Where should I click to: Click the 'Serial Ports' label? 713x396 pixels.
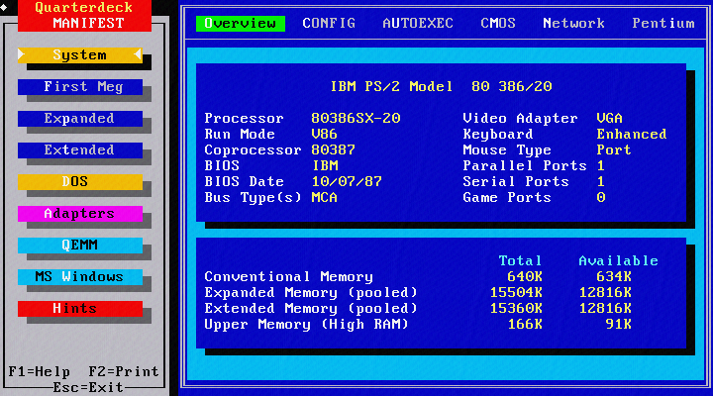(x=516, y=182)
